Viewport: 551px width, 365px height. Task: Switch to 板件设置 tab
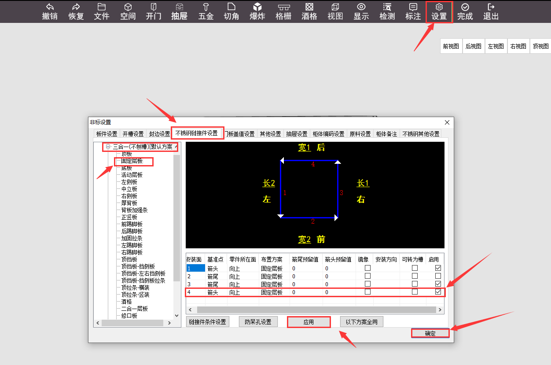click(x=107, y=134)
